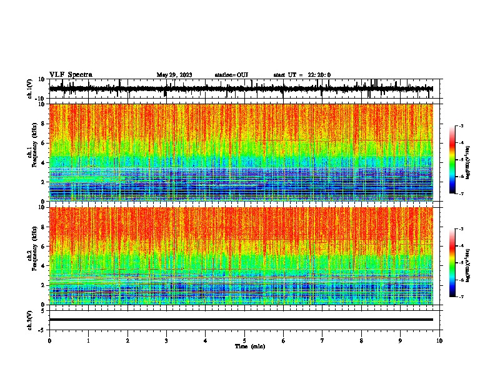This screenshot has width=495, height=382.
Task: Click time axis tick label "9"
Action: point(400,341)
